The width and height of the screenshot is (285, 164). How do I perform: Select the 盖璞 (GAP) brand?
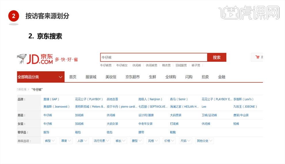[51, 99]
